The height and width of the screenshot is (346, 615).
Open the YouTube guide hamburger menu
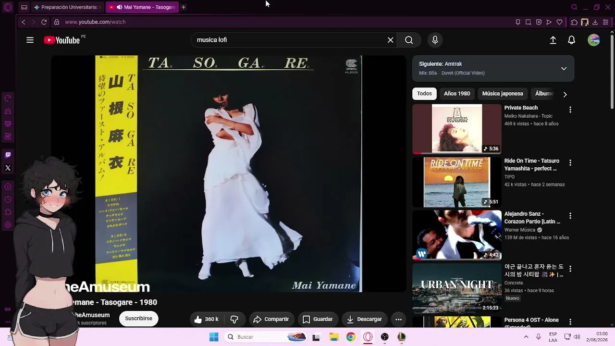point(30,40)
